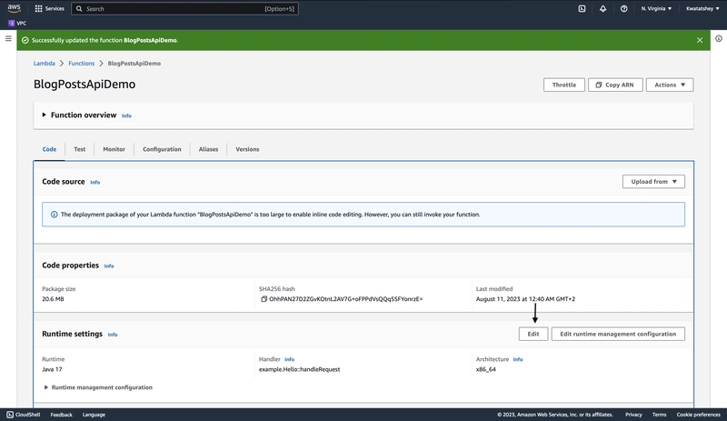Switch to the Test tab

point(80,149)
